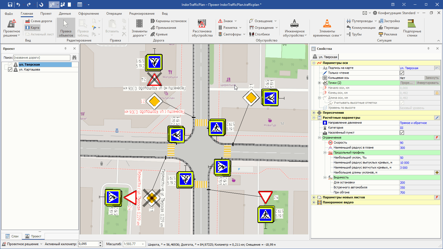Open Масштаб dropdown list
Image resolution: width=443 pixels, height=249 pixels.
click(143, 244)
